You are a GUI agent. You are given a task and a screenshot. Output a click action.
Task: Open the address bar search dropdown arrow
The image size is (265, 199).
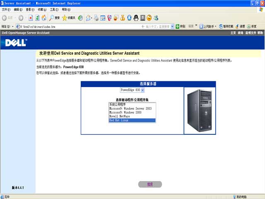pyautogui.click(x=172, y=27)
